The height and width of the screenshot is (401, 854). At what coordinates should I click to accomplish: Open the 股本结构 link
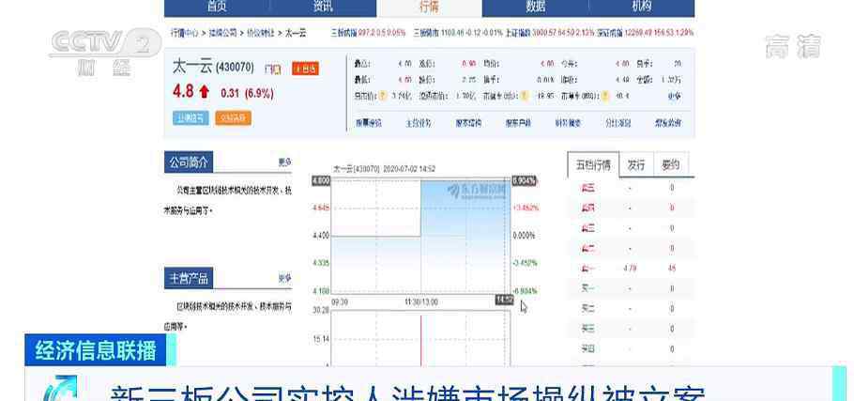(468, 123)
